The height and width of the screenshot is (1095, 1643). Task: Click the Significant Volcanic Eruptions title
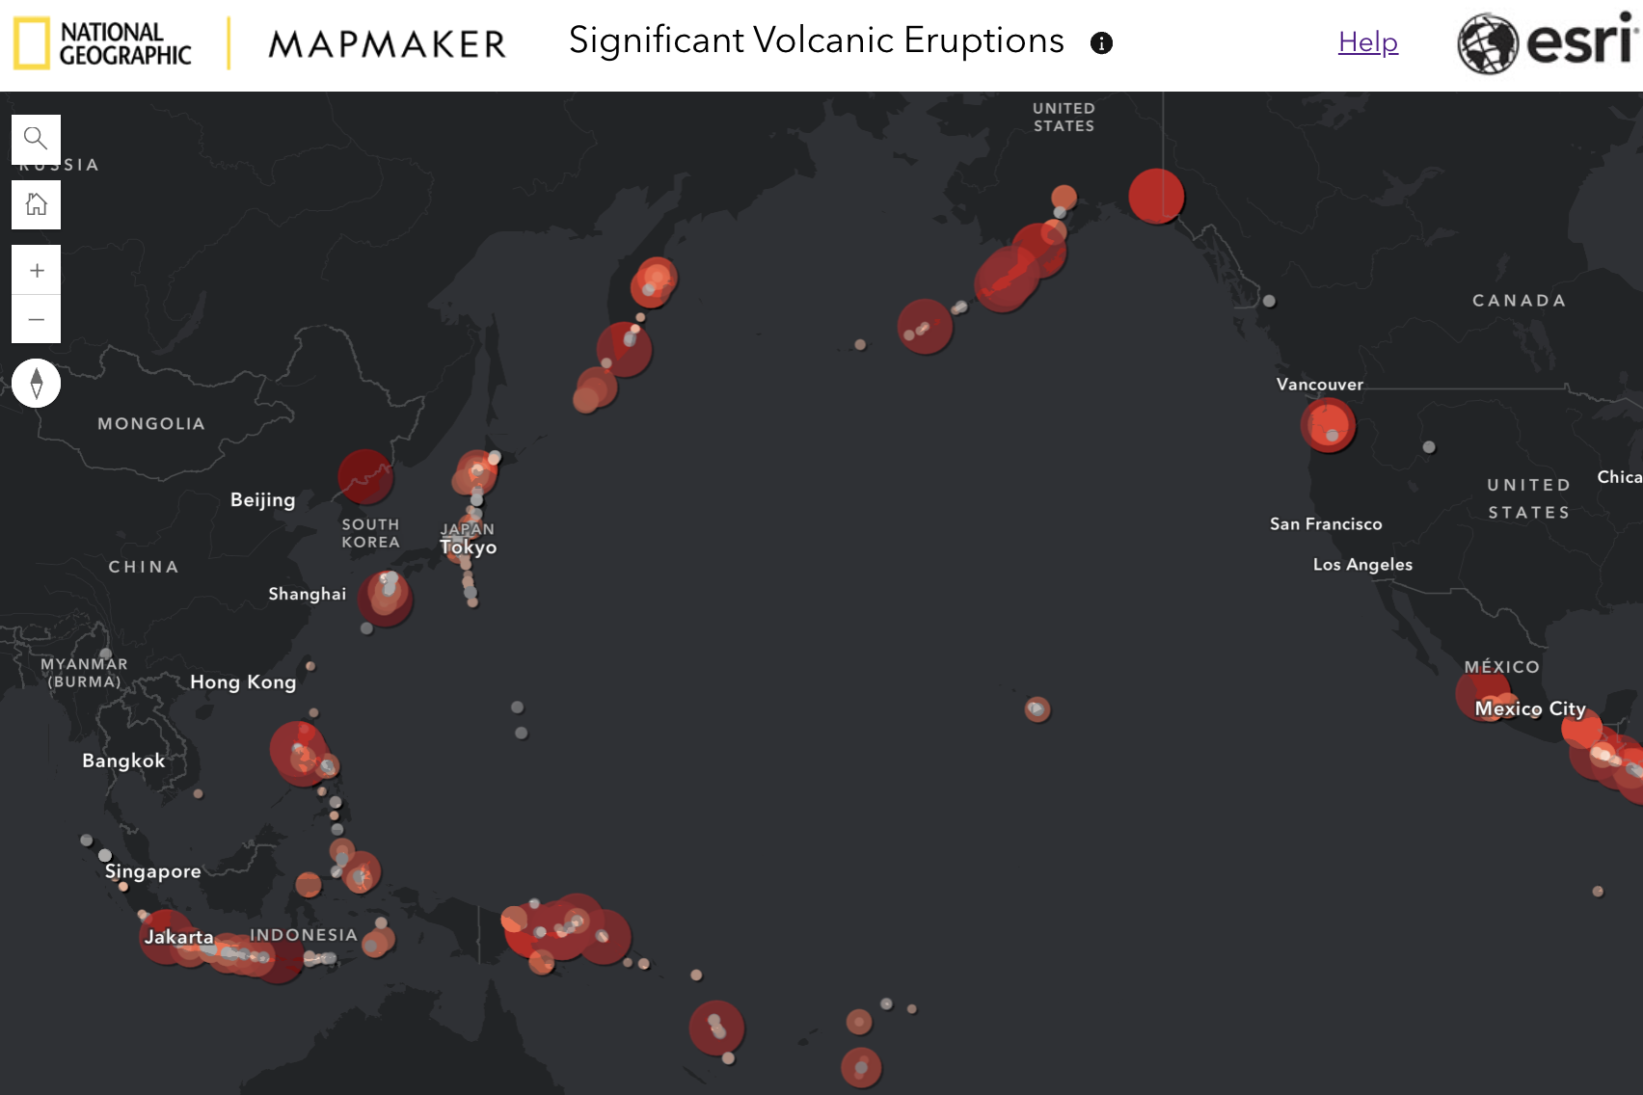click(x=816, y=40)
